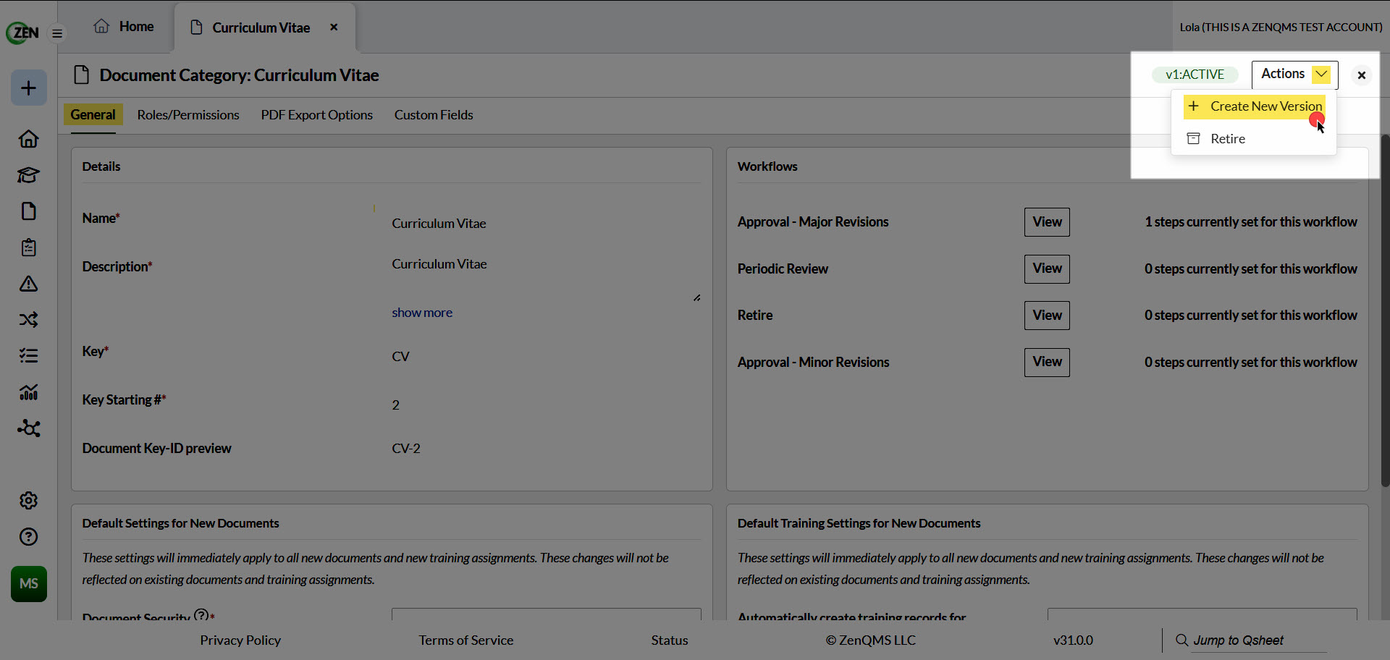The height and width of the screenshot is (660, 1390).
Task: Open the clipboard icon in sidebar
Action: pos(29,247)
